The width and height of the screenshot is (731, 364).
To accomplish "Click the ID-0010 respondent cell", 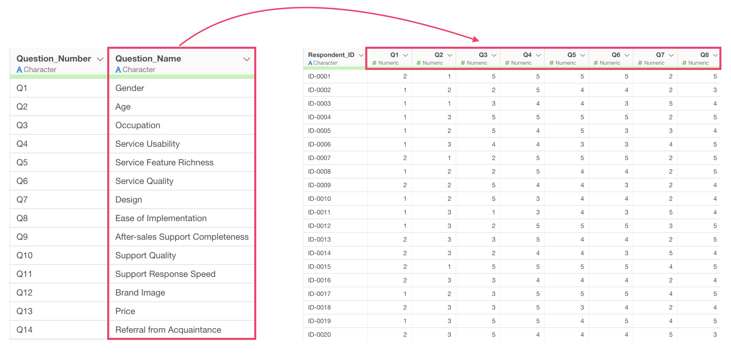I will coord(319,199).
